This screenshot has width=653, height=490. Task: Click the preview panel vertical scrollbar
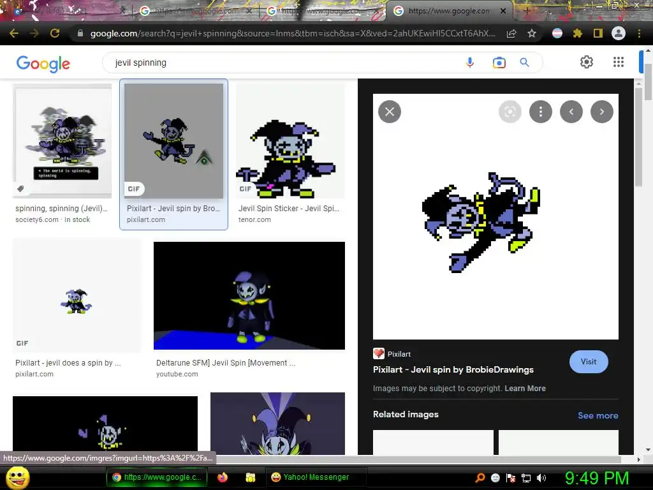click(638, 138)
